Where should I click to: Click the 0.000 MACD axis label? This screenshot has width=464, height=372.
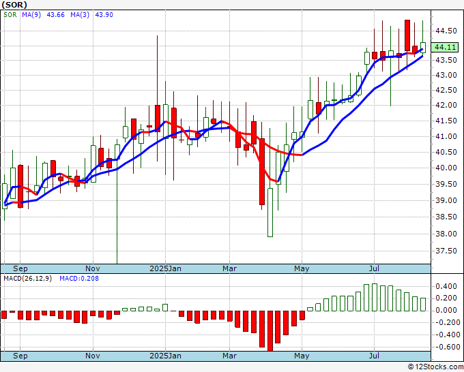[x=446, y=310]
